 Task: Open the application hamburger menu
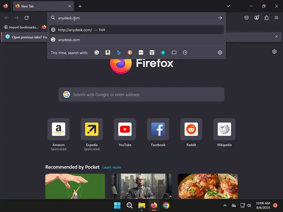coord(276,18)
